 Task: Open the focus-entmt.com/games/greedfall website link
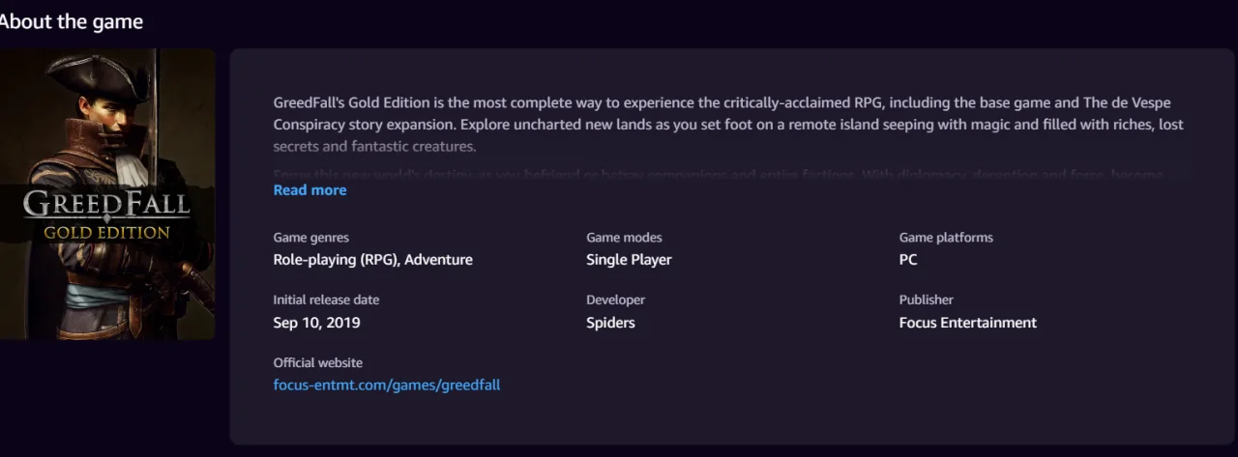pos(387,385)
